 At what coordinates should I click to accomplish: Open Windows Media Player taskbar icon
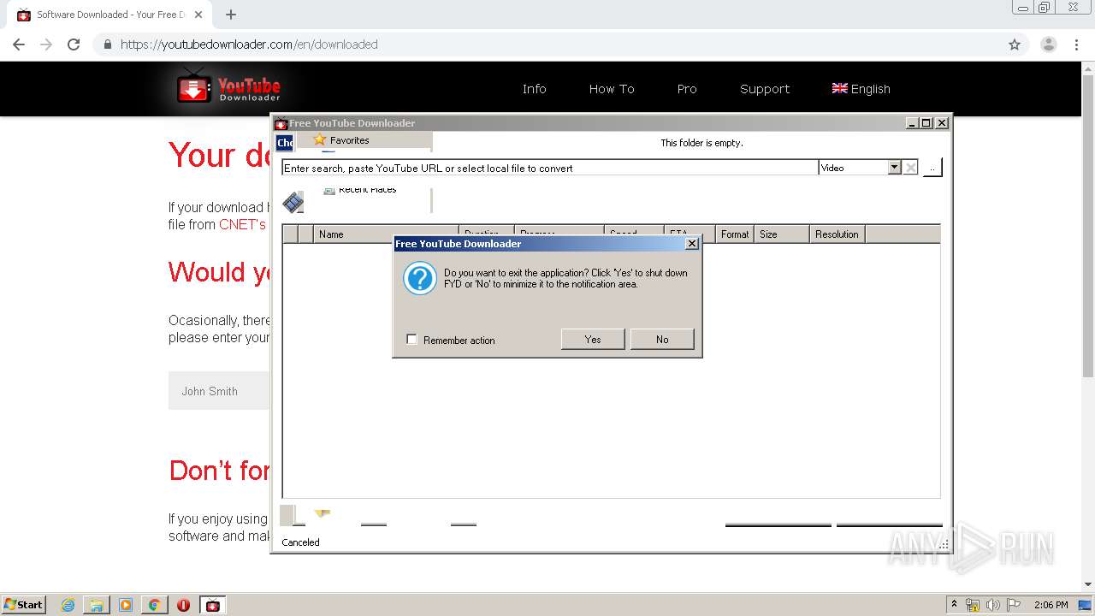tap(126, 605)
